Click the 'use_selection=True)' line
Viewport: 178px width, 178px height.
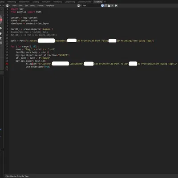(x=38, y=67)
